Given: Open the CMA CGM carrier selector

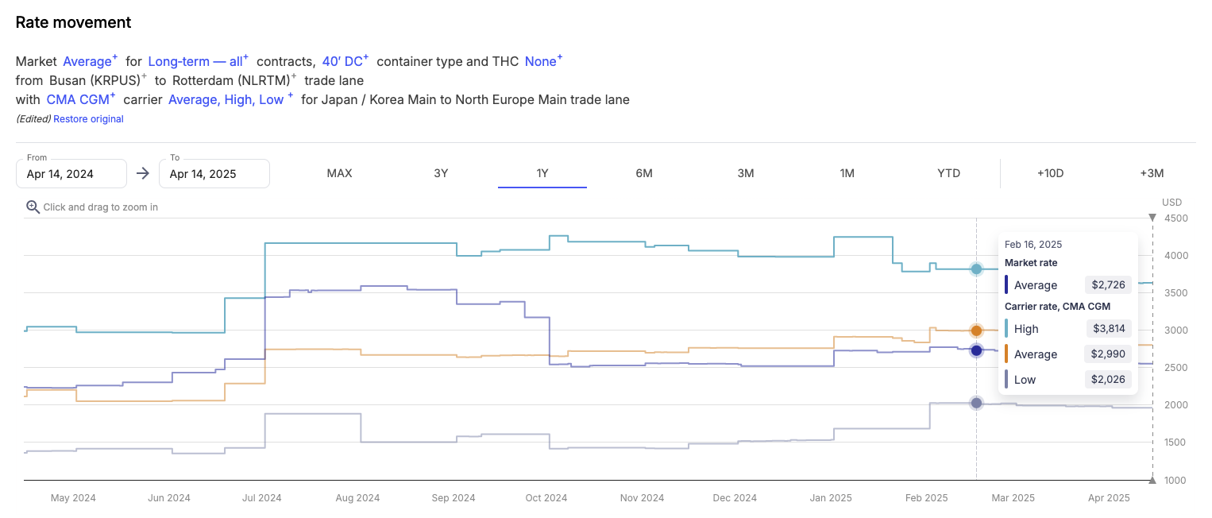Looking at the screenshot, I should 81,99.
